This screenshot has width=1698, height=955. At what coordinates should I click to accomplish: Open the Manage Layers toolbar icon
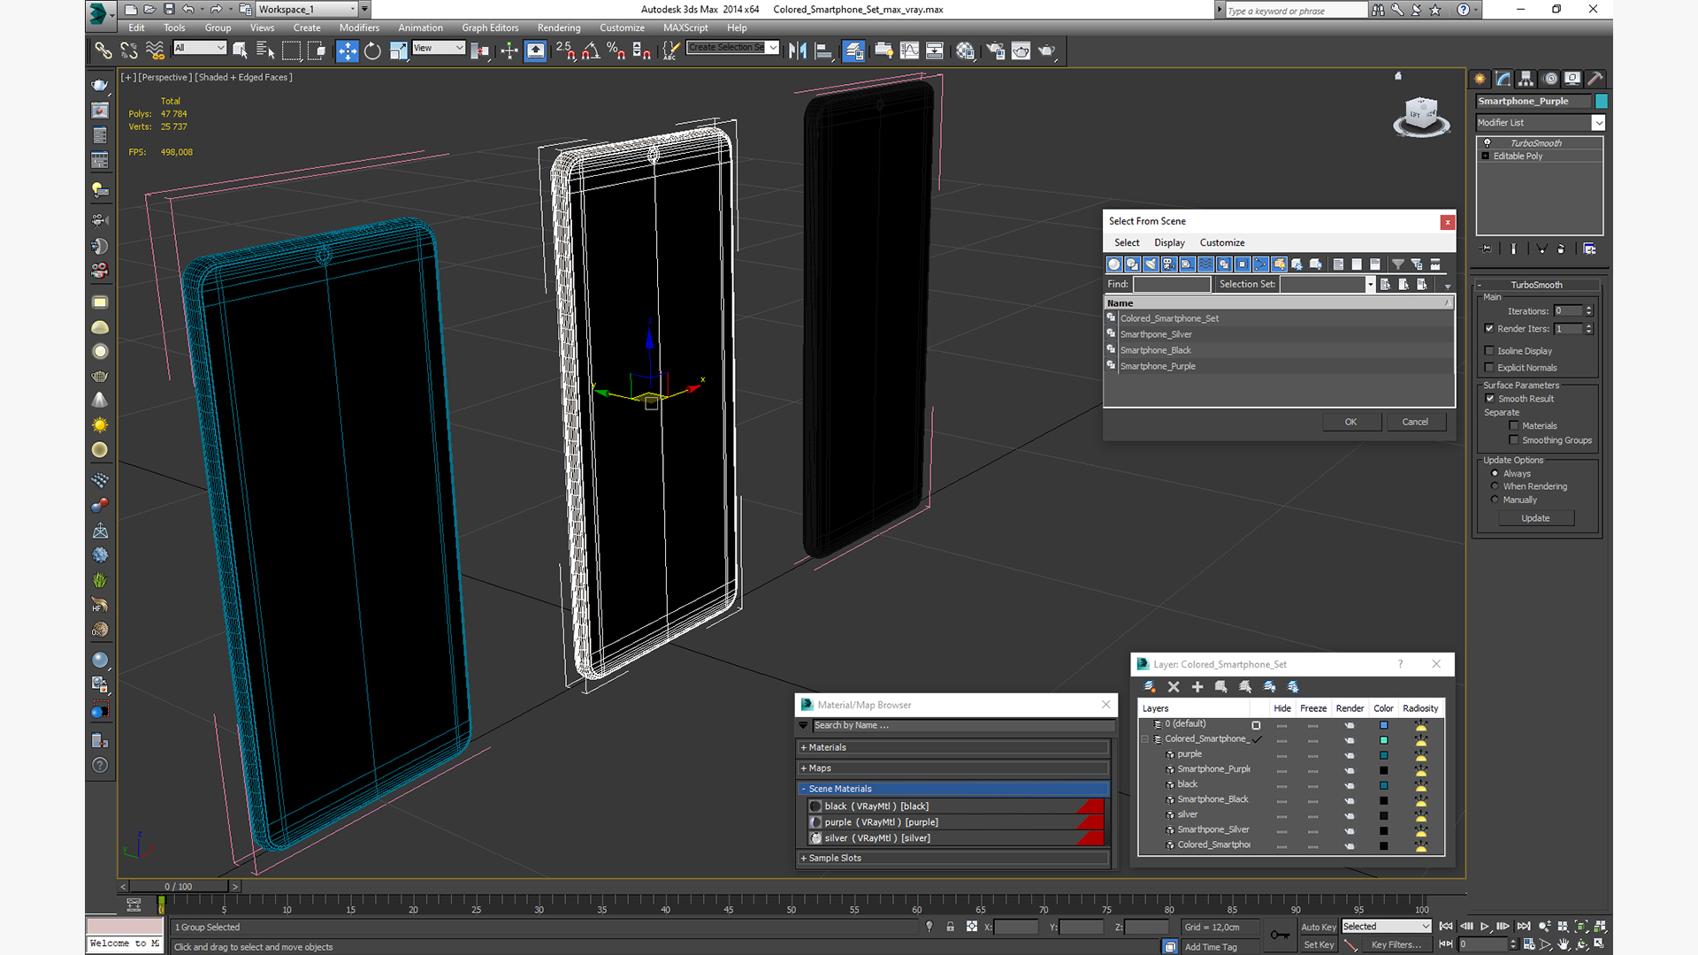(853, 50)
